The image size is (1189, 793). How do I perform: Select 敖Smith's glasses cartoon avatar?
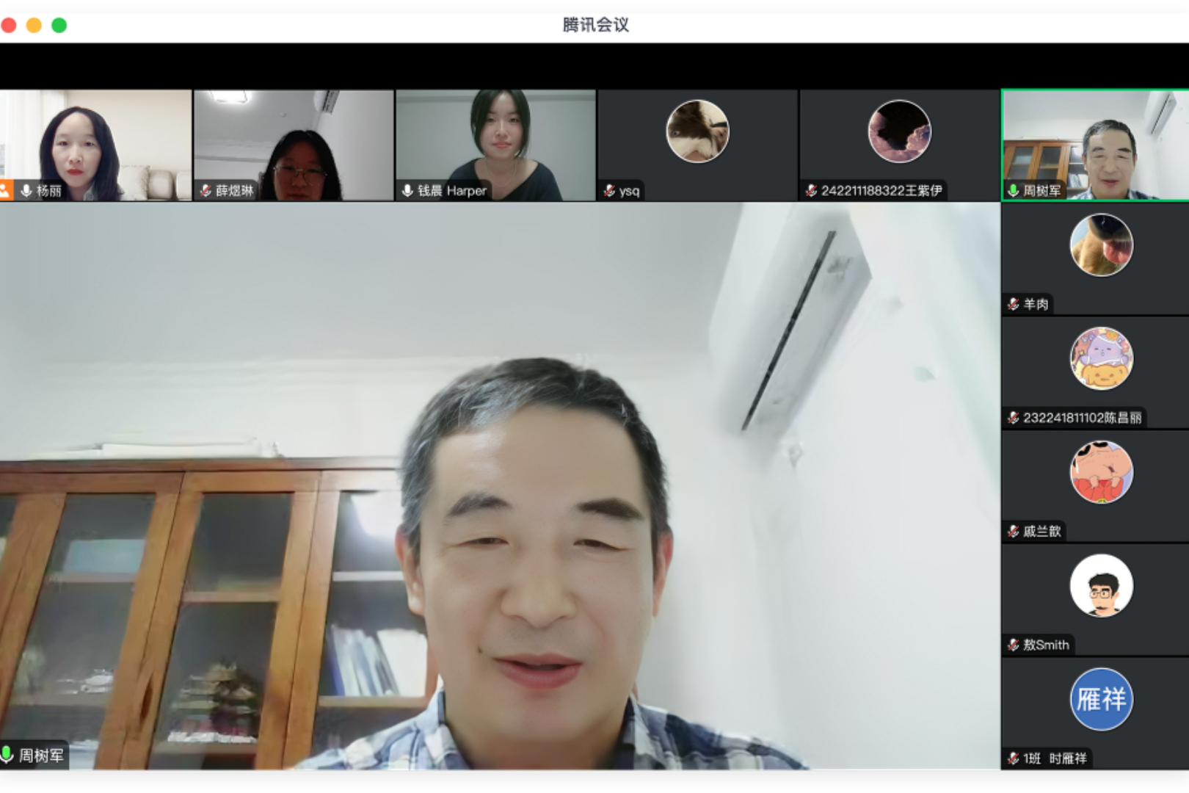click(x=1101, y=585)
